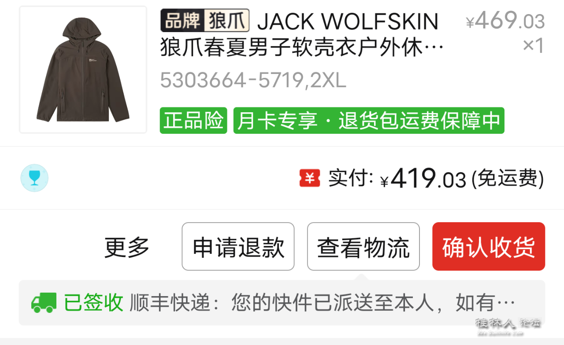Image resolution: width=564 pixels, height=345 pixels.
Task: Click the 查看物流 button
Action: [364, 246]
